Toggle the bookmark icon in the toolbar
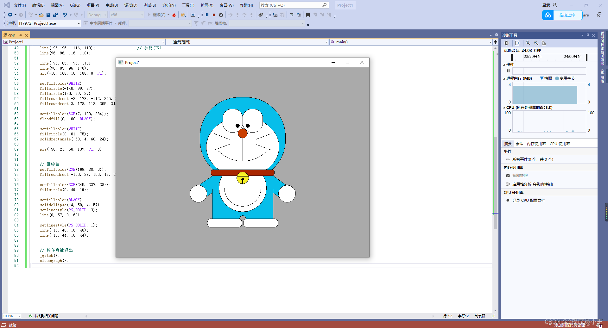The height and width of the screenshot is (328, 608). coord(308,15)
